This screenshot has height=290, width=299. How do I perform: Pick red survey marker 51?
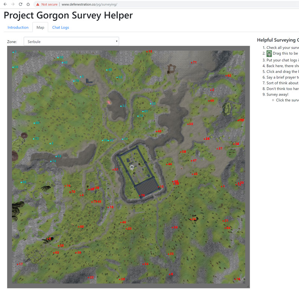[115, 169]
